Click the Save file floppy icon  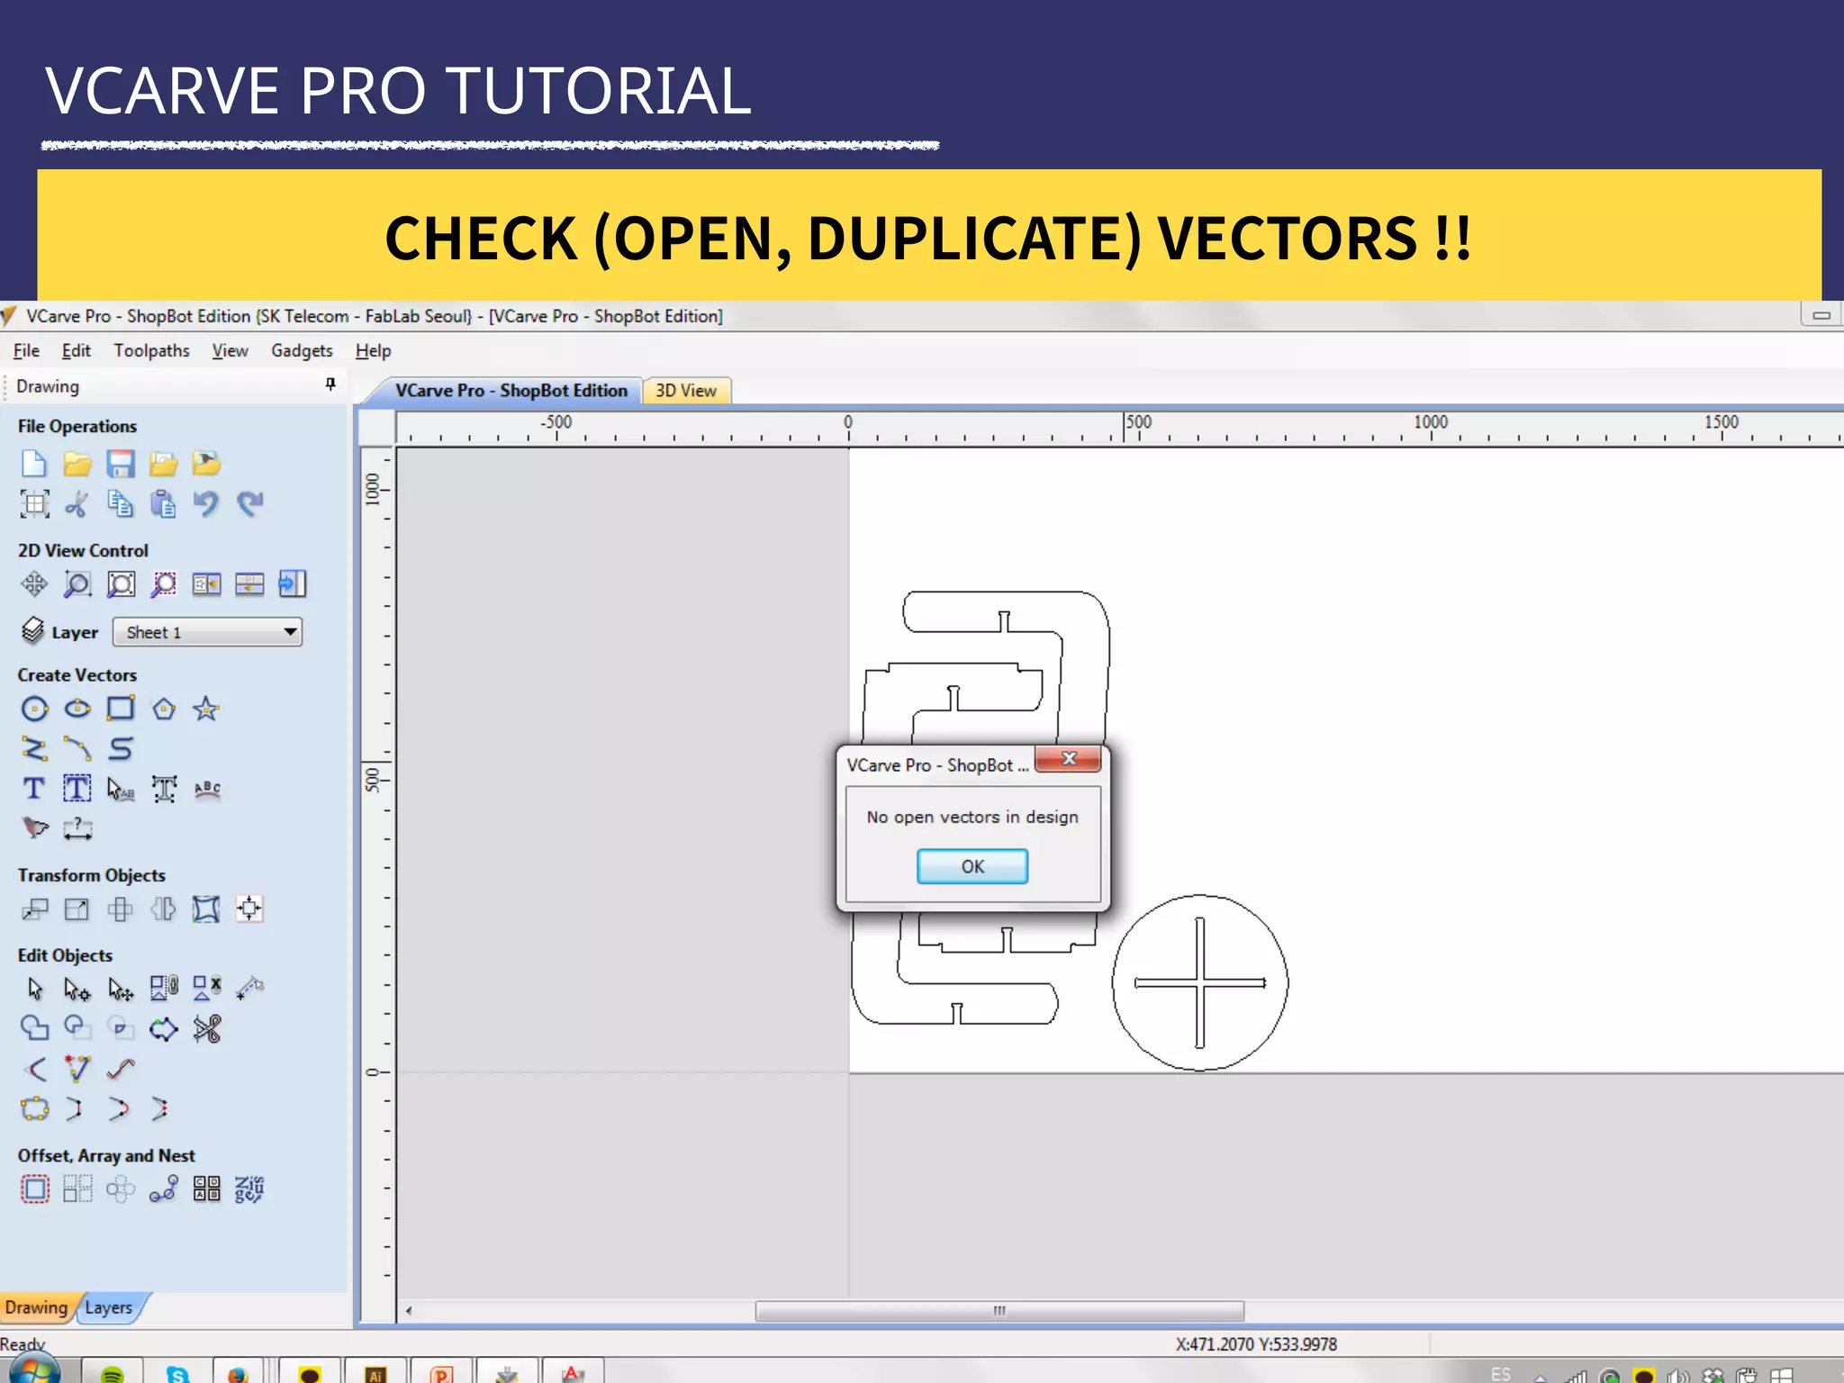coord(120,464)
